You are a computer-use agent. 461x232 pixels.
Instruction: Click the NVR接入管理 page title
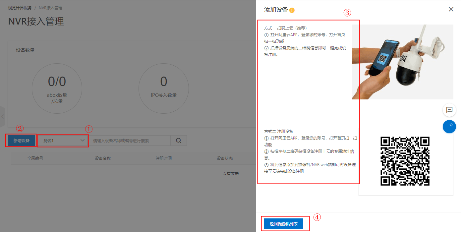point(36,22)
